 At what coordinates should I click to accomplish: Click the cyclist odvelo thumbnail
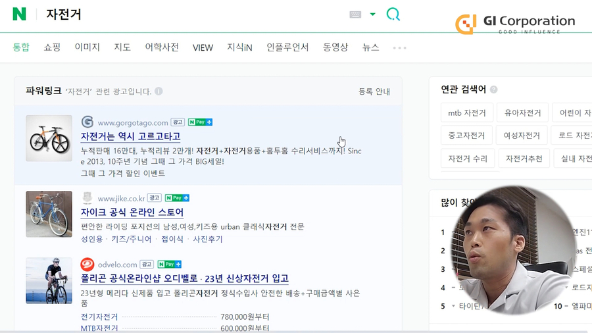[x=49, y=280]
